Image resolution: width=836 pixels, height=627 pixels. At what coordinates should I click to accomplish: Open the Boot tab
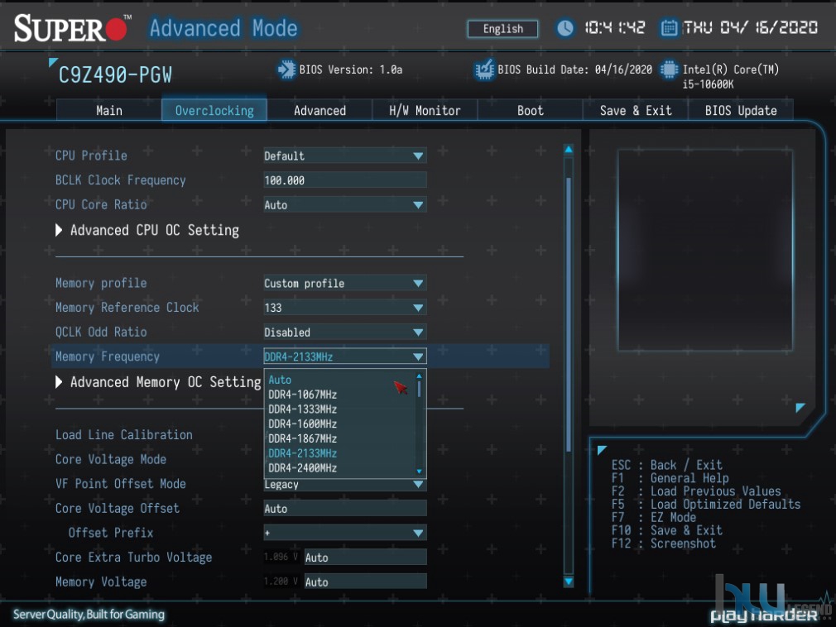pos(530,110)
